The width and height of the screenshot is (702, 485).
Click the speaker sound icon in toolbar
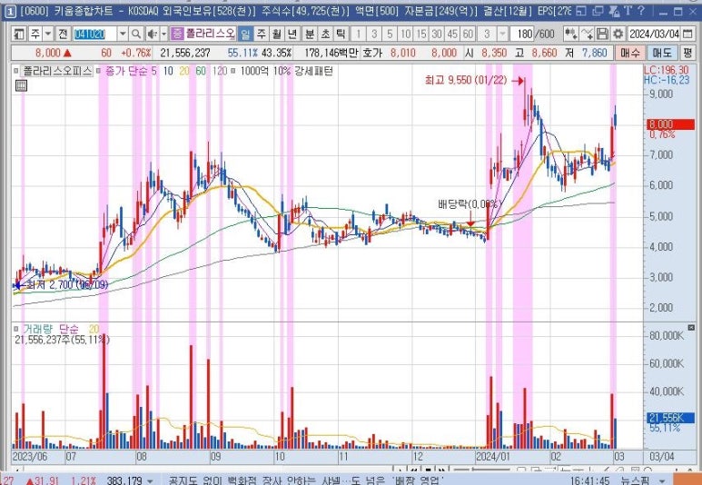(152, 33)
